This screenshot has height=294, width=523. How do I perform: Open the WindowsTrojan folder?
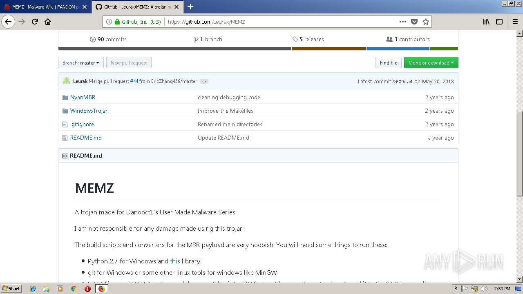coord(89,111)
